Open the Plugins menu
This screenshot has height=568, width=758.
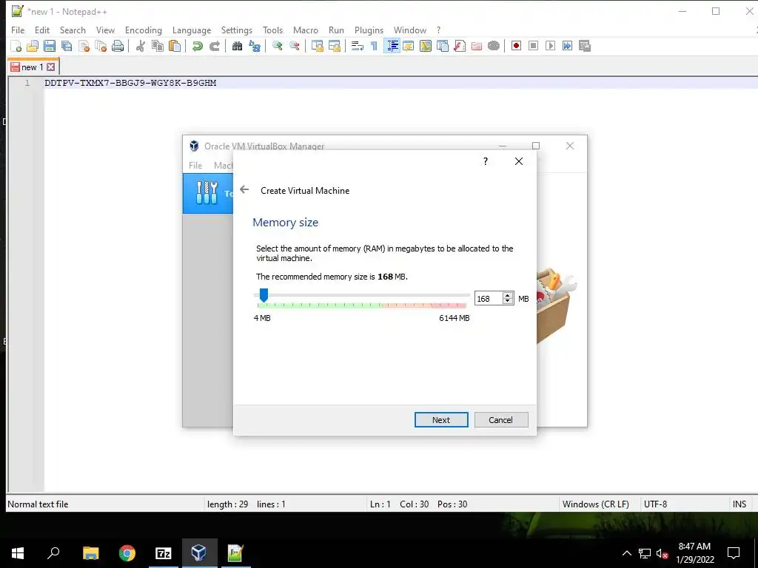coord(369,30)
